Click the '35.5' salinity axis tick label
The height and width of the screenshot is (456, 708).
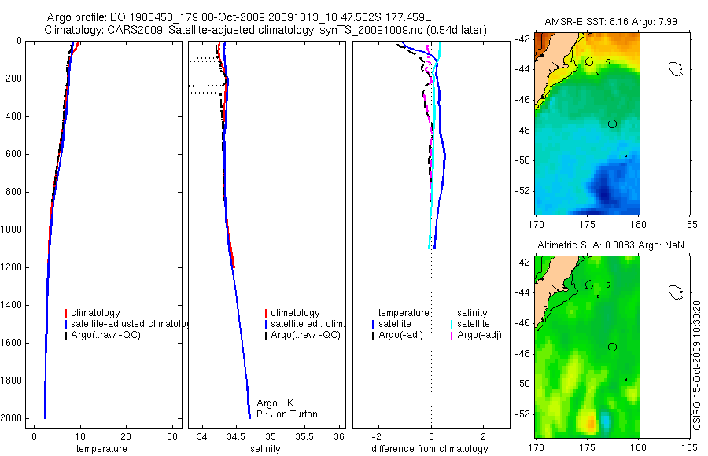click(x=304, y=437)
